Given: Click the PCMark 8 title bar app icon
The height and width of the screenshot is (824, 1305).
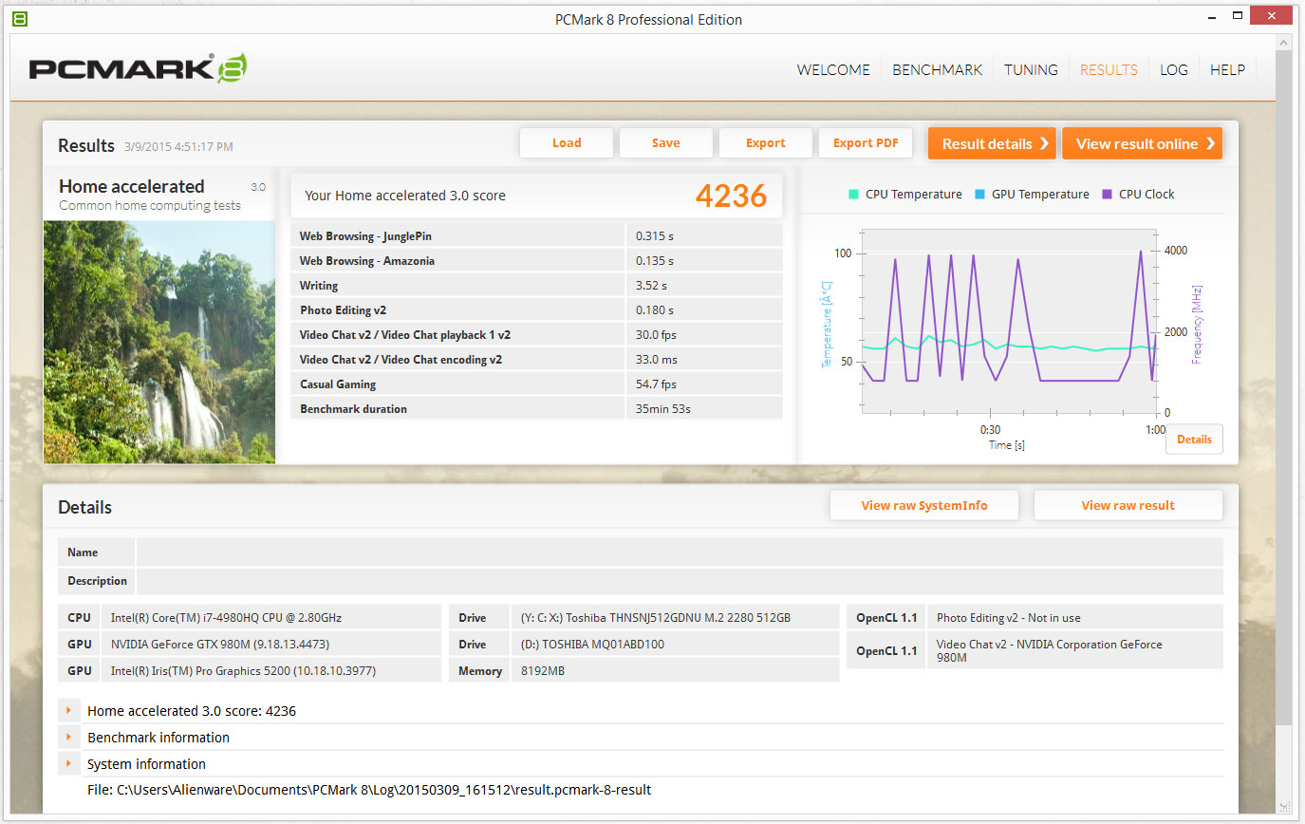Looking at the screenshot, I should pyautogui.click(x=20, y=19).
